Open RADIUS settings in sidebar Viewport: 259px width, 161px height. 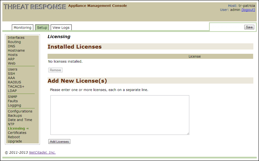[14, 82]
